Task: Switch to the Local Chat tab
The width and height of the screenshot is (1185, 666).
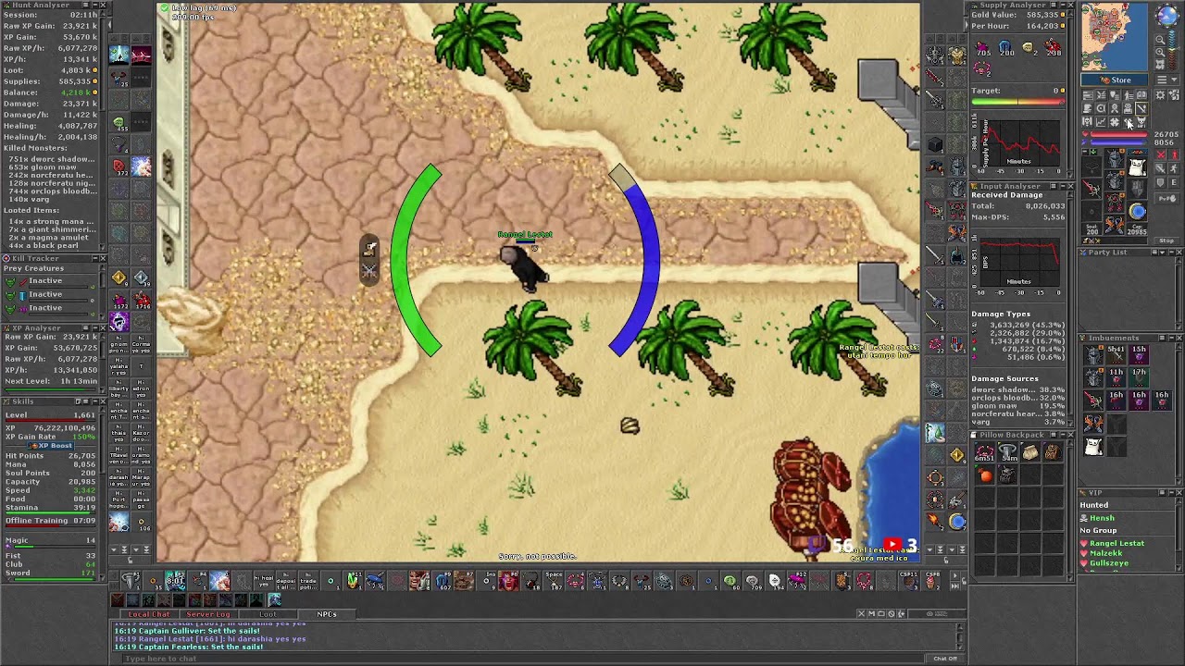Action: point(149,614)
